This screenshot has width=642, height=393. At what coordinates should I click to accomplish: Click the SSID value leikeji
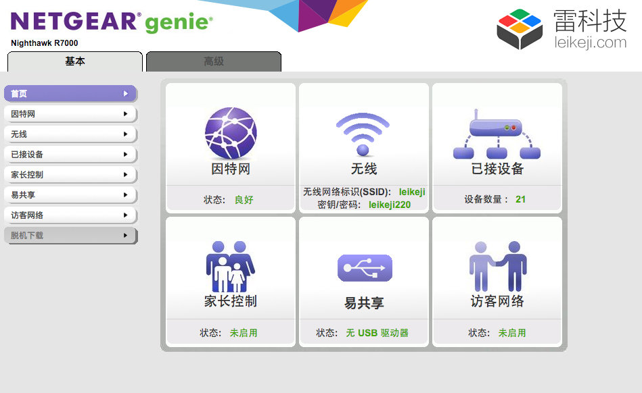point(412,192)
